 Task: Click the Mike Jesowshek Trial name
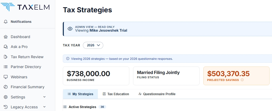pyautogui.click(x=108, y=31)
